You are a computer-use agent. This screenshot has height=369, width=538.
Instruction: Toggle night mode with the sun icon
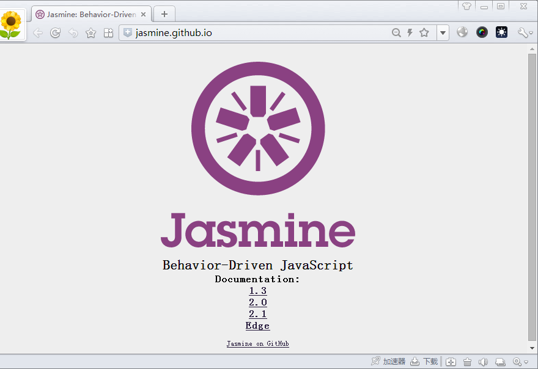pyautogui.click(x=501, y=32)
